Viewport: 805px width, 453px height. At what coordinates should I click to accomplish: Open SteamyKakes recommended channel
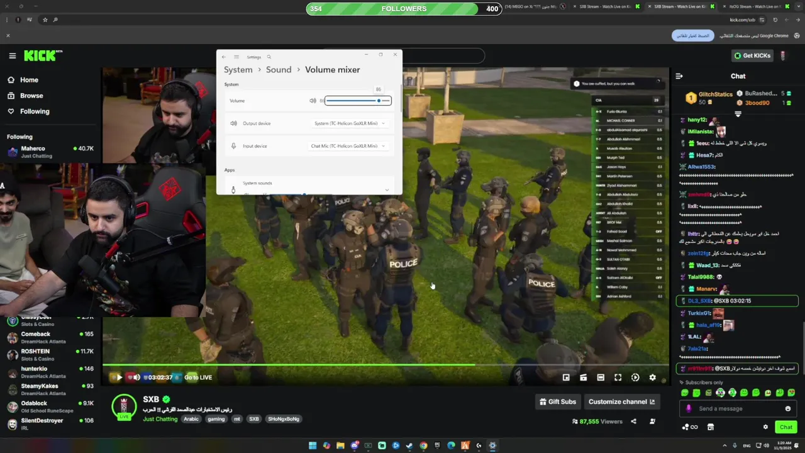(x=50, y=389)
